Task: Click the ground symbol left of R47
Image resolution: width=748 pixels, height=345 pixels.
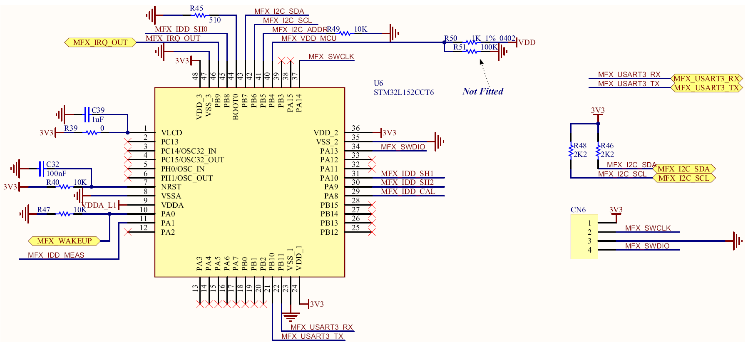Action: (x=25, y=214)
